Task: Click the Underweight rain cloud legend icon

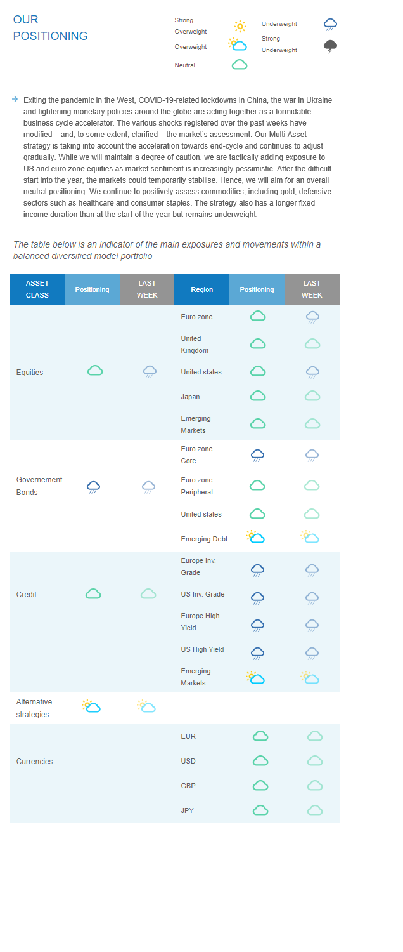Action: click(x=330, y=25)
